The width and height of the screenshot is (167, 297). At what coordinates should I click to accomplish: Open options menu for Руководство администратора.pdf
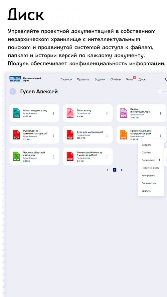click(x=53, y=135)
